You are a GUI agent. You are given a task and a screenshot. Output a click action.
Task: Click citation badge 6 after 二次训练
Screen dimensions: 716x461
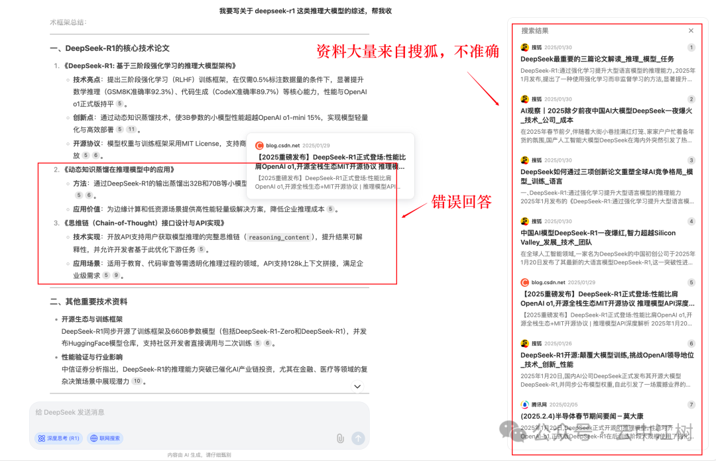(268, 343)
